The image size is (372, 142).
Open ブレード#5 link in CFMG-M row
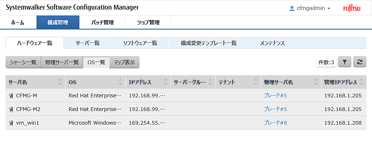(x=275, y=96)
